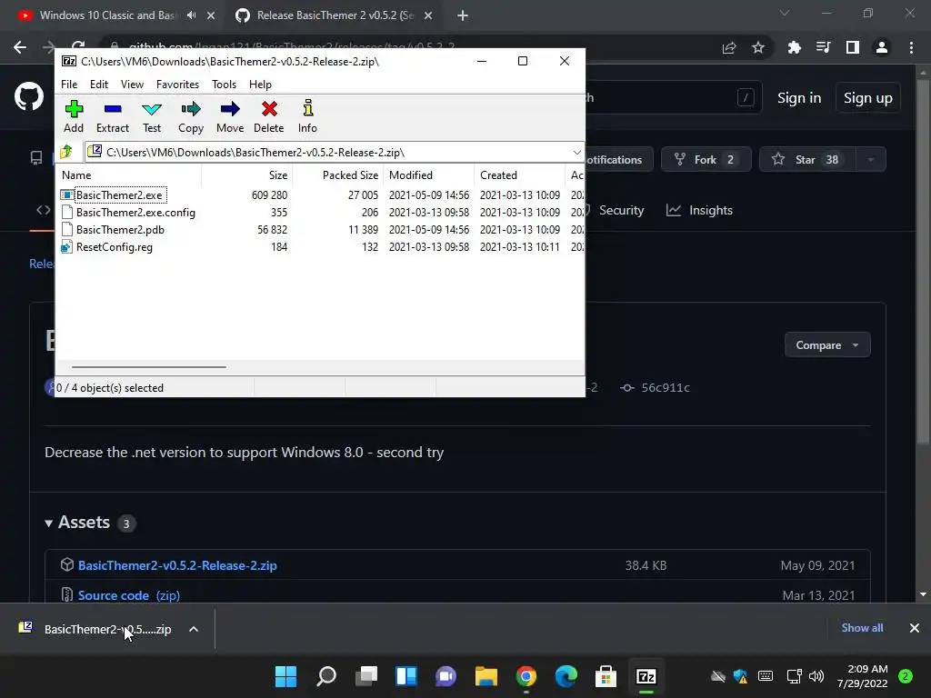
Task: Open the Tools menu in 7-Zip
Action: coord(224,85)
